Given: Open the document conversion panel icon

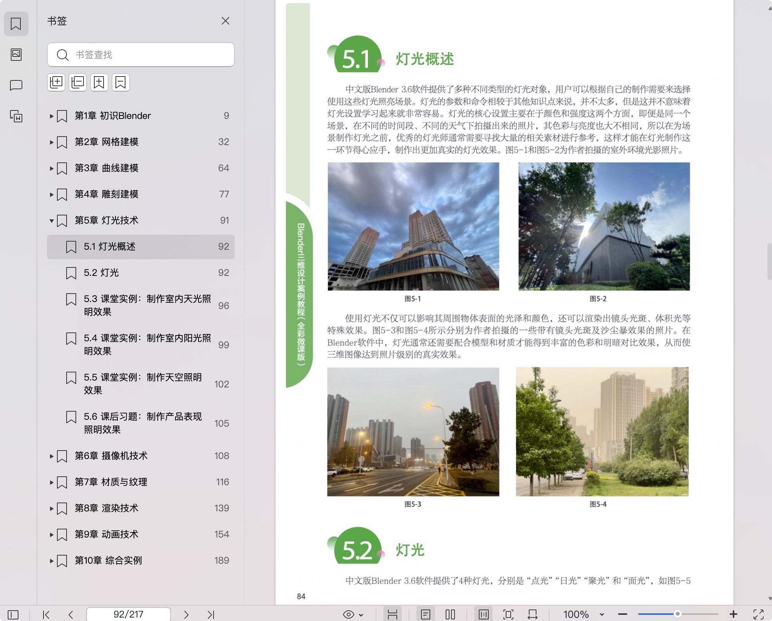Looking at the screenshot, I should (16, 116).
